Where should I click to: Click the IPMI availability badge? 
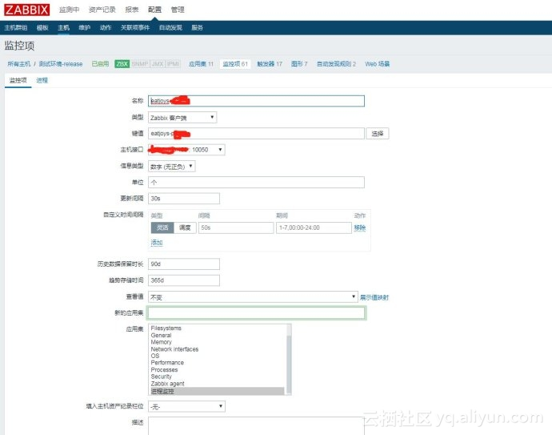pos(173,64)
